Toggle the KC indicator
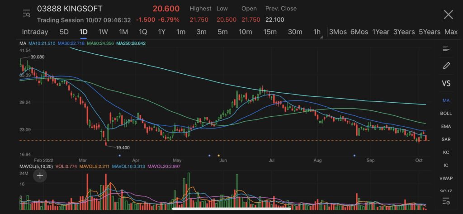The height and width of the screenshot is (214, 463). (x=446, y=152)
